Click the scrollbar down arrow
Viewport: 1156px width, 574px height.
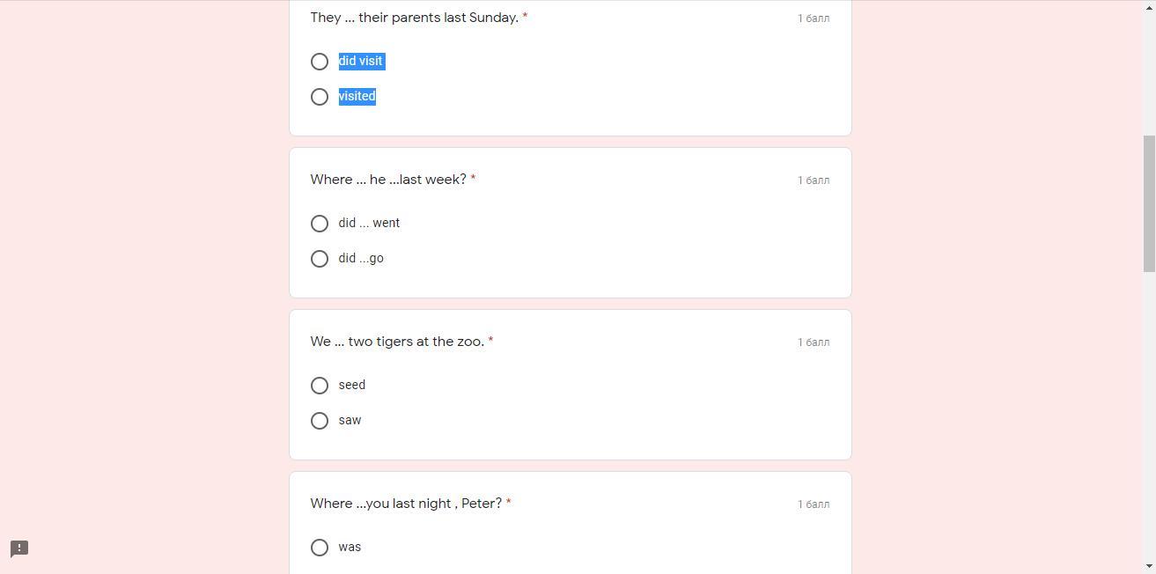[1149, 567]
